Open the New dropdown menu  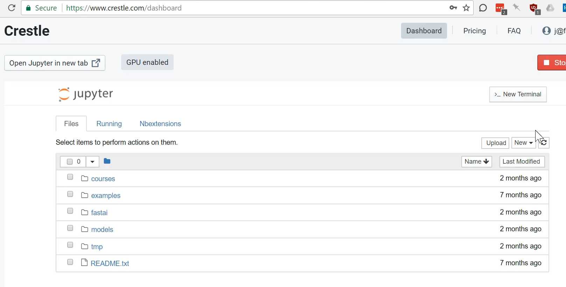click(x=524, y=143)
